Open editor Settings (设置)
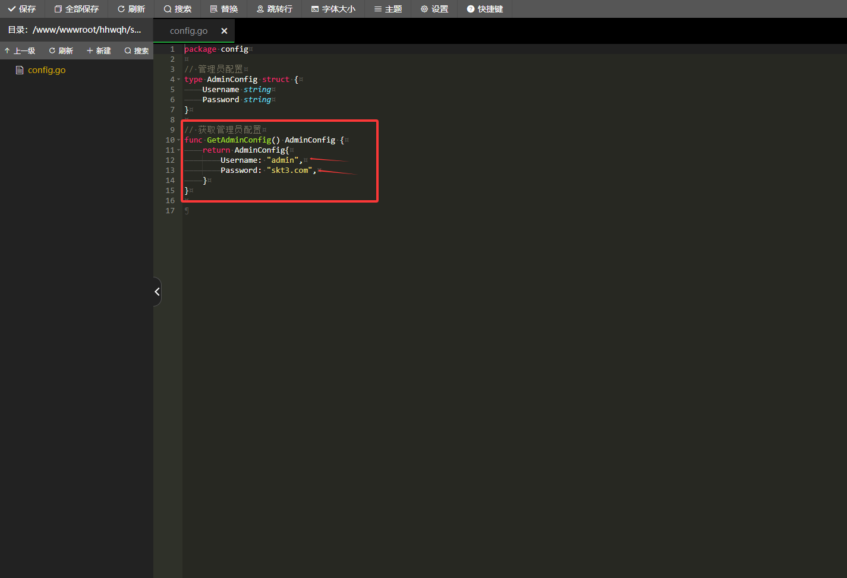 (434, 9)
